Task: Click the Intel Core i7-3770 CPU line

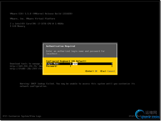Action: 37,23
